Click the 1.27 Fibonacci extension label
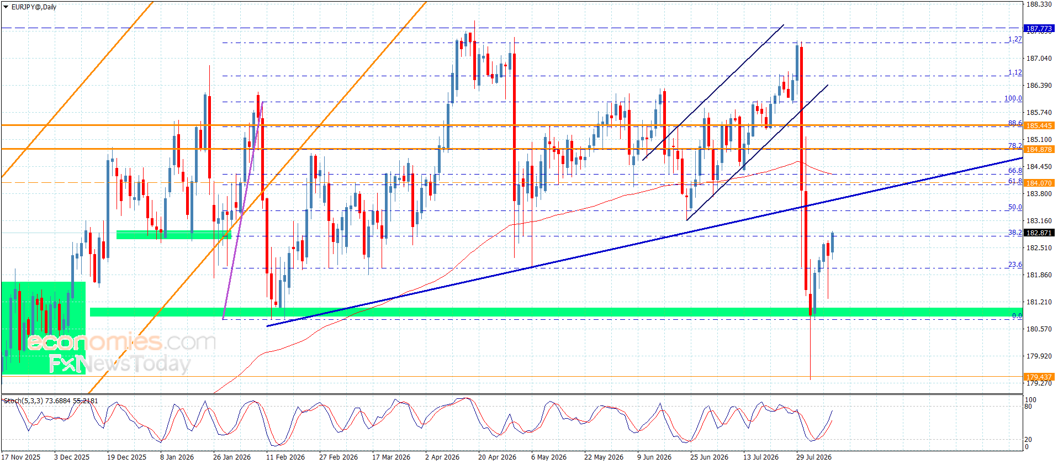This screenshot has width=1058, height=464. 1015,39
